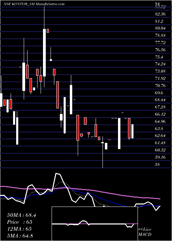Click the 82.36 price axis label
The height and width of the screenshot is (241, 172).
[x=160, y=14]
